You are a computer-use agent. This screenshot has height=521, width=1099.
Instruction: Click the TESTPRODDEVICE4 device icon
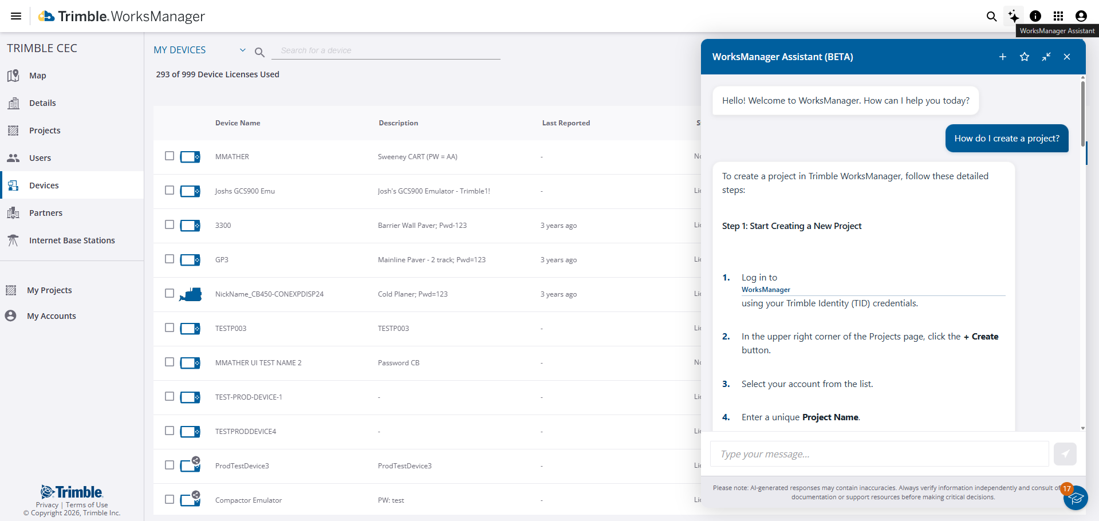(190, 432)
